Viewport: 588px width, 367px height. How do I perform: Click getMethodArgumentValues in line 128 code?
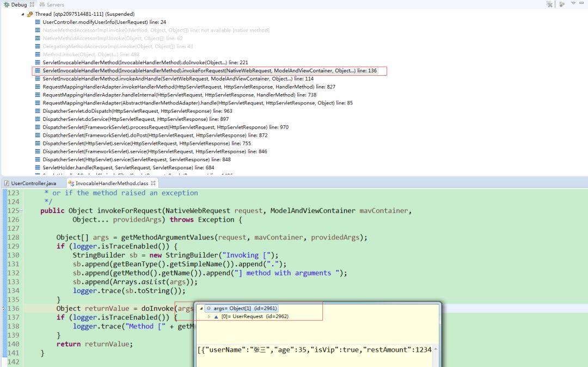tap(168, 237)
